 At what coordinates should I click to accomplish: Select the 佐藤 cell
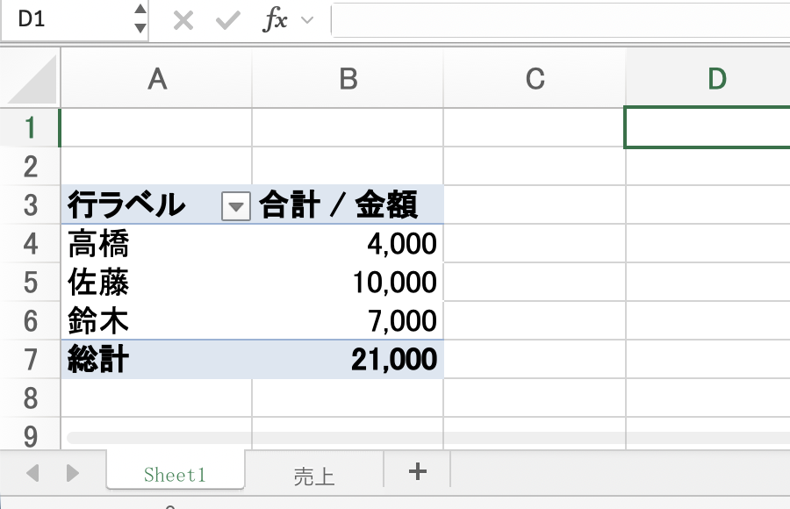click(x=156, y=283)
